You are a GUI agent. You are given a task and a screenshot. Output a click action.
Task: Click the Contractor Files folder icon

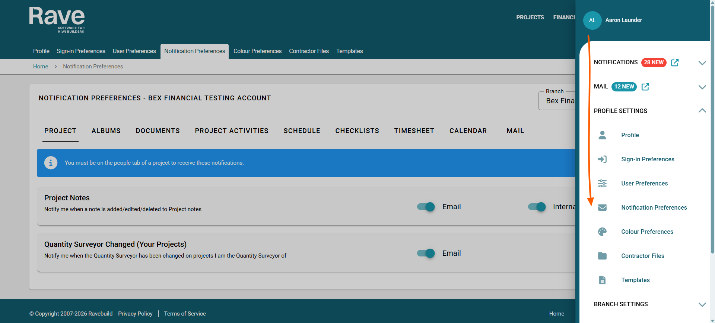pyautogui.click(x=602, y=256)
